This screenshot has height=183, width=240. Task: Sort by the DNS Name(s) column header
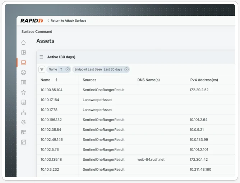click(x=148, y=80)
